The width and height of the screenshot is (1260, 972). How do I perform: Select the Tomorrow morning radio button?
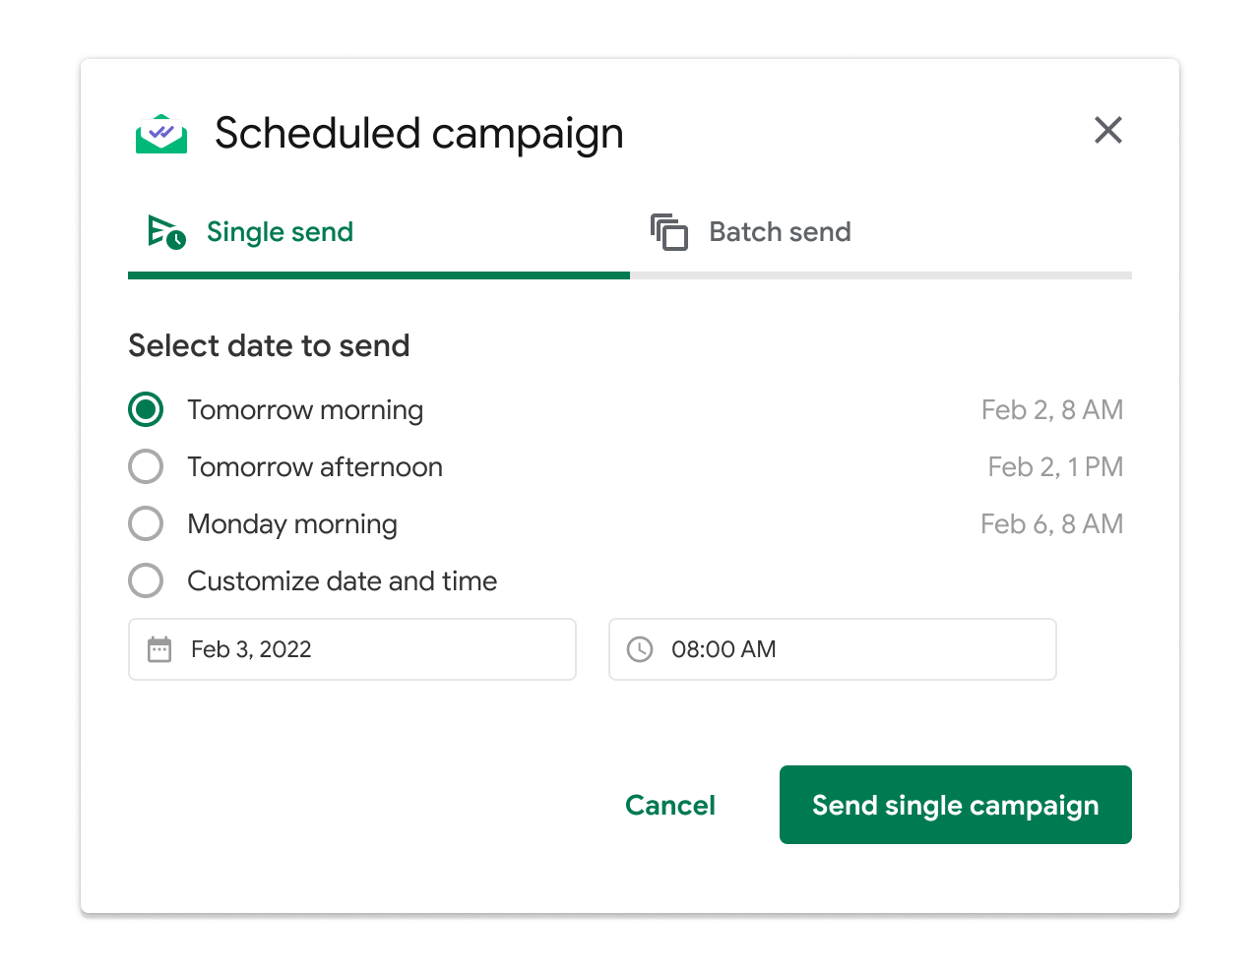click(146, 409)
